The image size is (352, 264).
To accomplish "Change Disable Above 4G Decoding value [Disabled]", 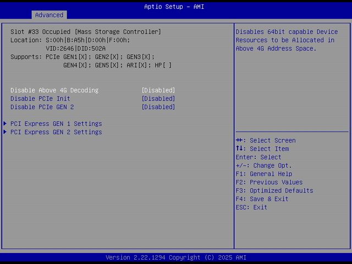I will pyautogui.click(x=158, y=90).
